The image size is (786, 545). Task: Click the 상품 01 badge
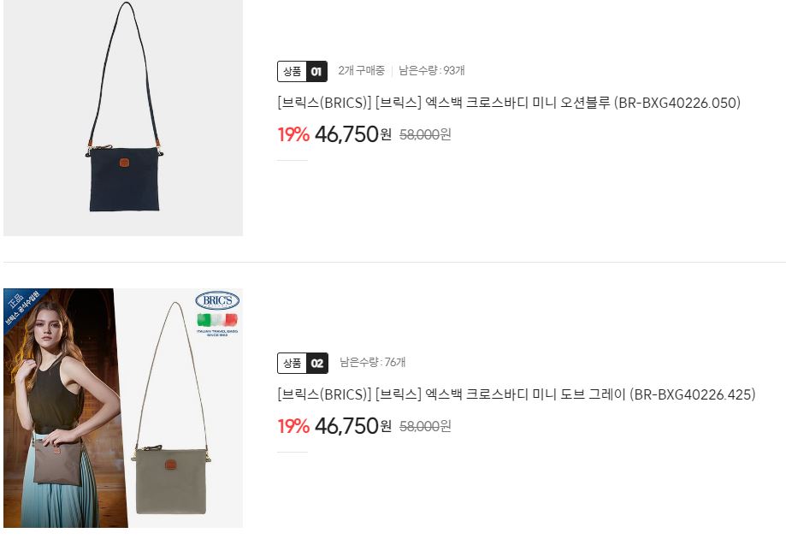(302, 71)
